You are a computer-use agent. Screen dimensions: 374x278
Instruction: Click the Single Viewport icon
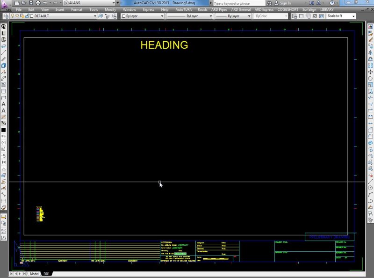coord(301,16)
